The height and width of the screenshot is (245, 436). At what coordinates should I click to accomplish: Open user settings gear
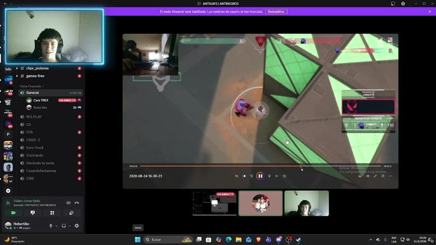click(x=77, y=226)
